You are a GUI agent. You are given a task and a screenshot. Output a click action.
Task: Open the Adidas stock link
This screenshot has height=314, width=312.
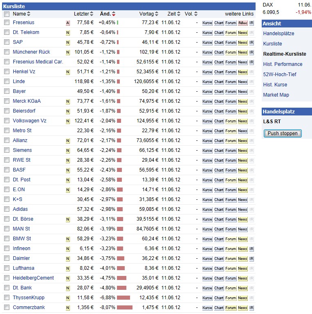click(20, 209)
